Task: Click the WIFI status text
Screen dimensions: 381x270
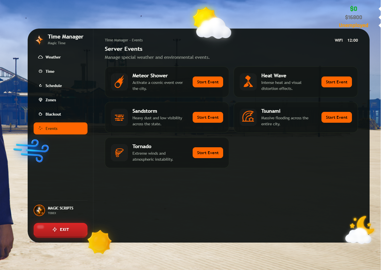Action: [x=339, y=40]
